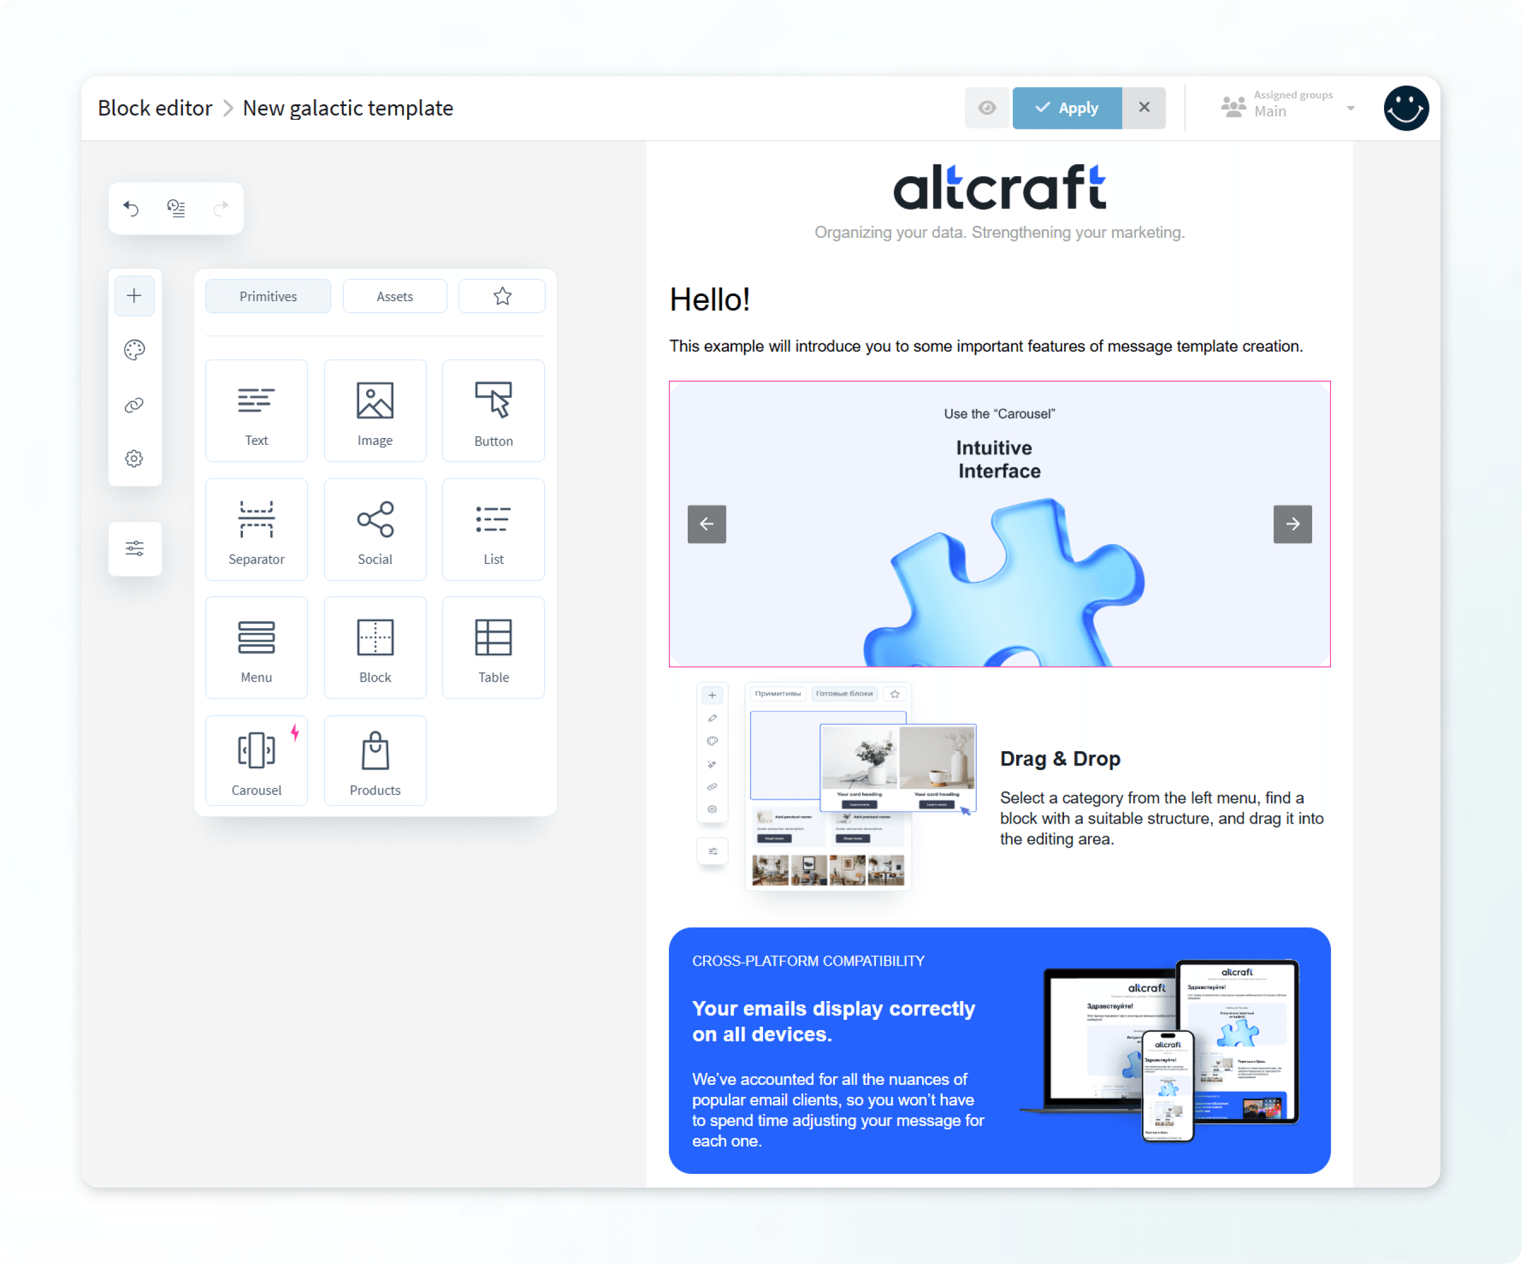Select the add blocks plus icon
The height and width of the screenshot is (1264, 1522).
134,295
